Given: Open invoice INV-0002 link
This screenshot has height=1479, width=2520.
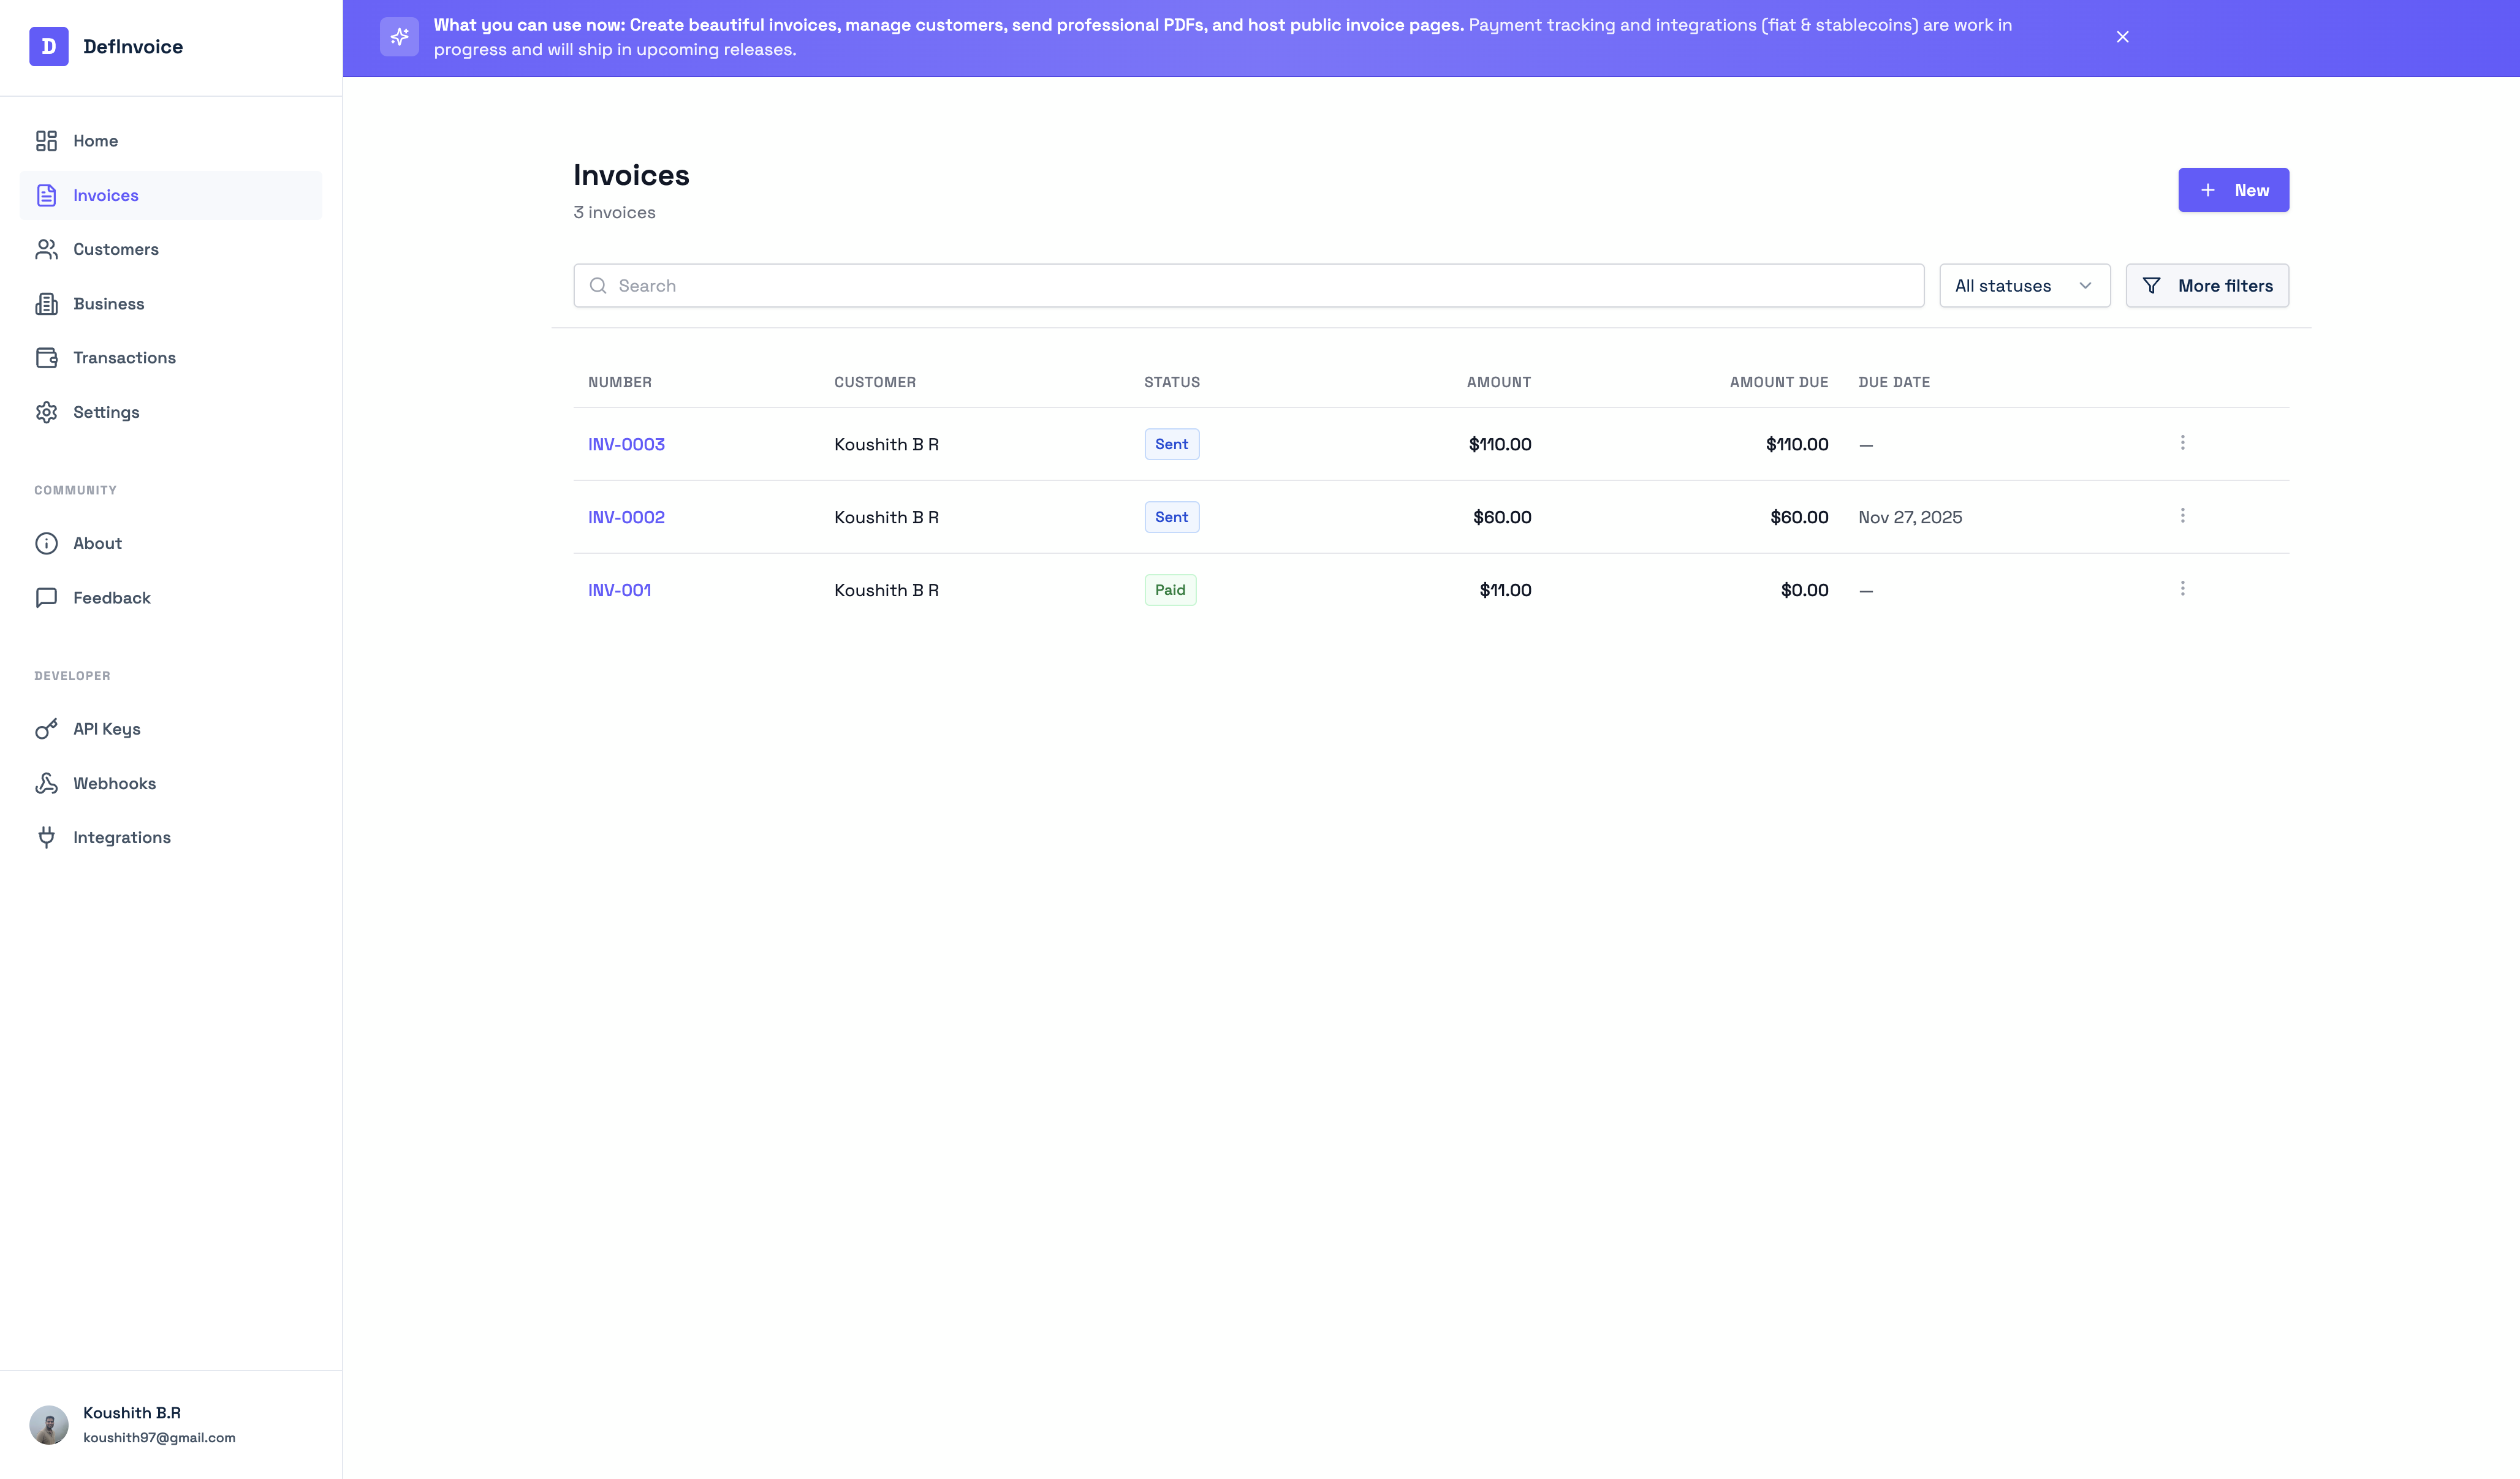Looking at the screenshot, I should click(x=626, y=517).
